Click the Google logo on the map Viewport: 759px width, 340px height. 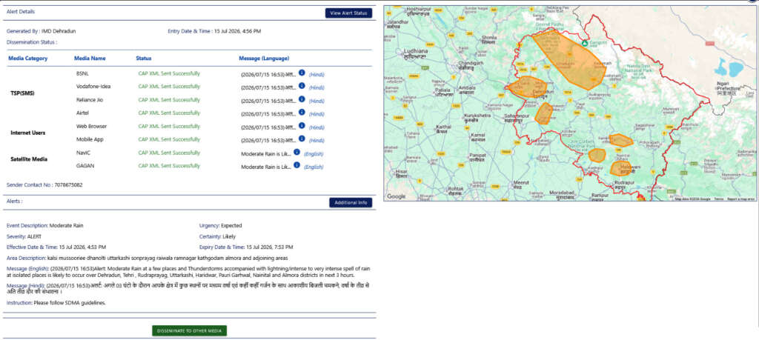pos(396,196)
